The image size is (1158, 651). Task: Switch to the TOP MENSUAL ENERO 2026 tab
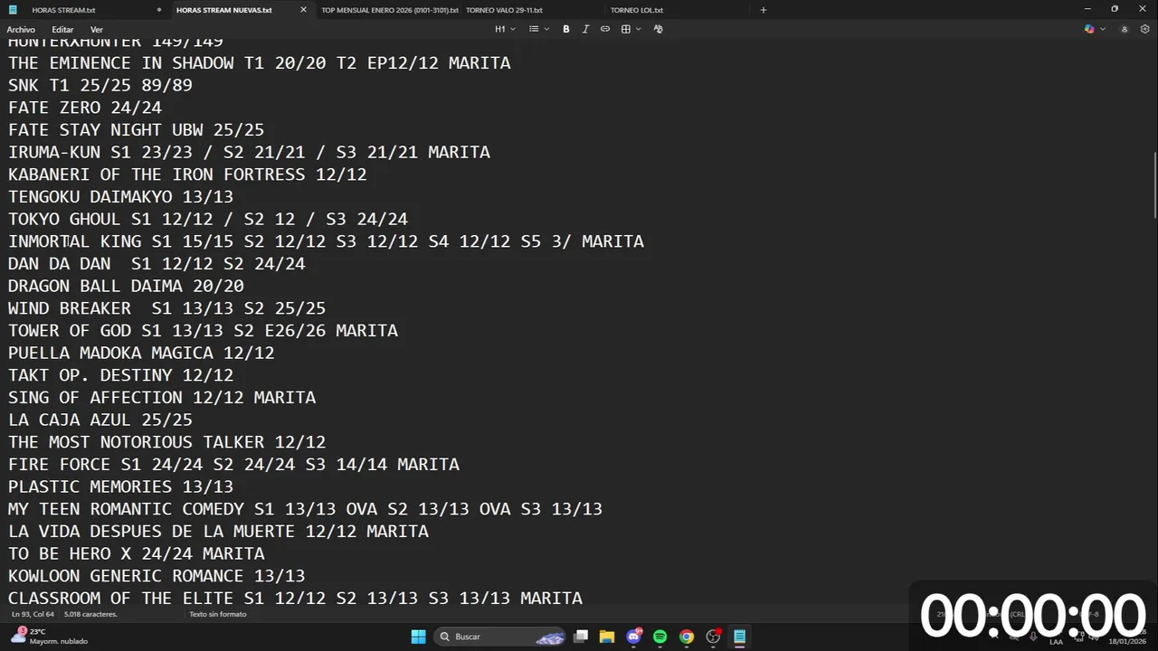coord(392,10)
